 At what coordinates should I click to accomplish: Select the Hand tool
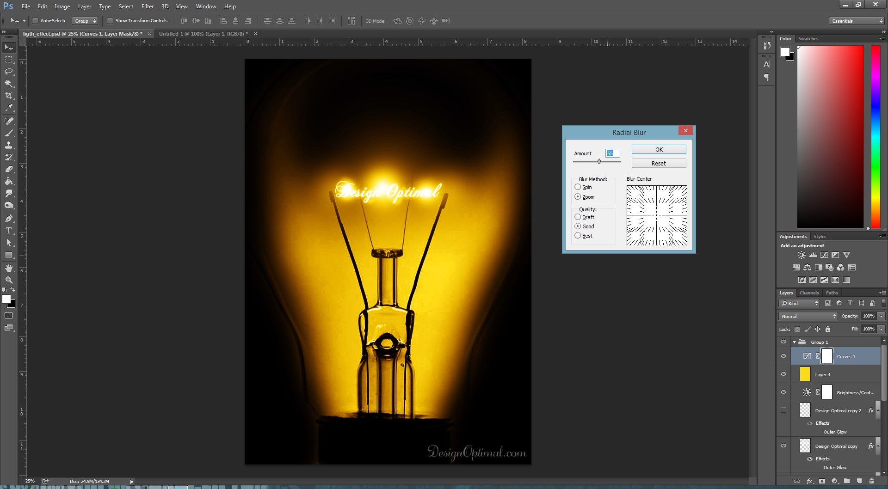pyautogui.click(x=9, y=268)
